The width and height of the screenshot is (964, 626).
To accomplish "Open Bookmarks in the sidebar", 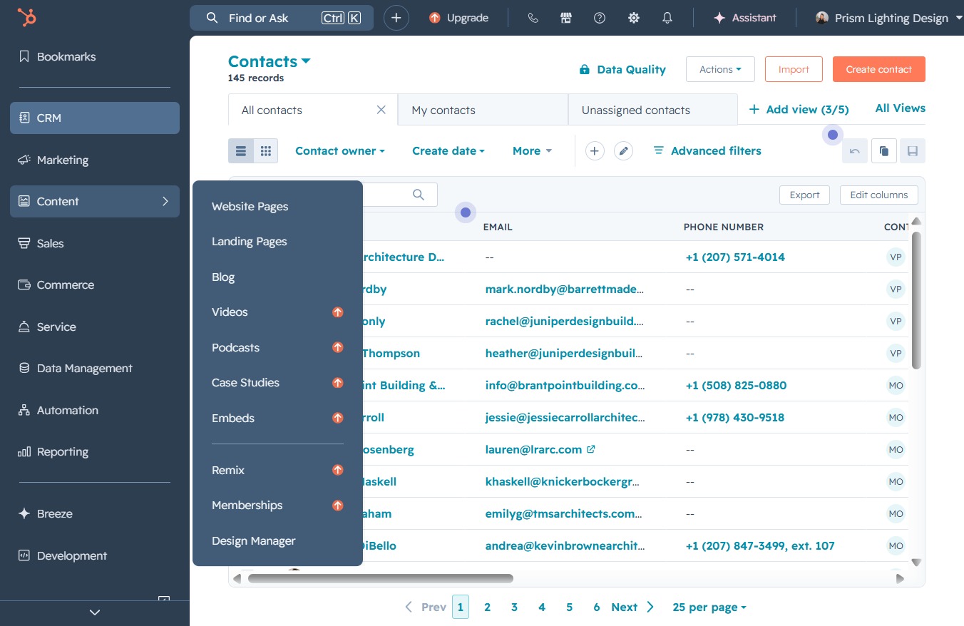I will [95, 56].
